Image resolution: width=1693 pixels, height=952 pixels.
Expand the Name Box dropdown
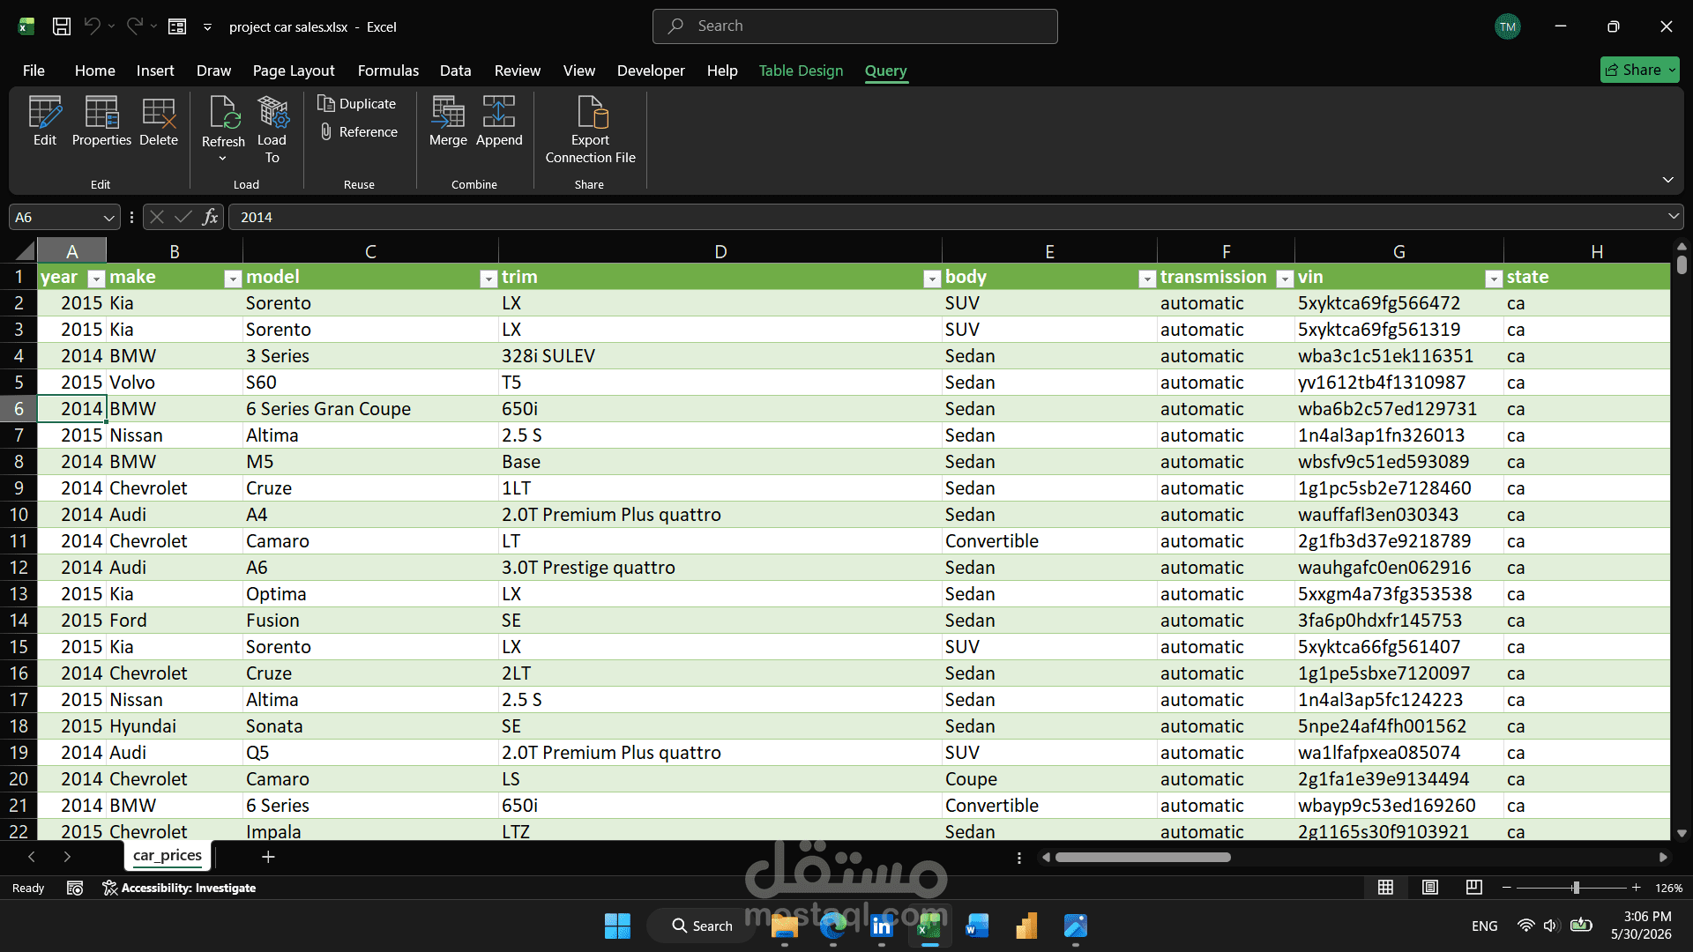click(x=108, y=217)
